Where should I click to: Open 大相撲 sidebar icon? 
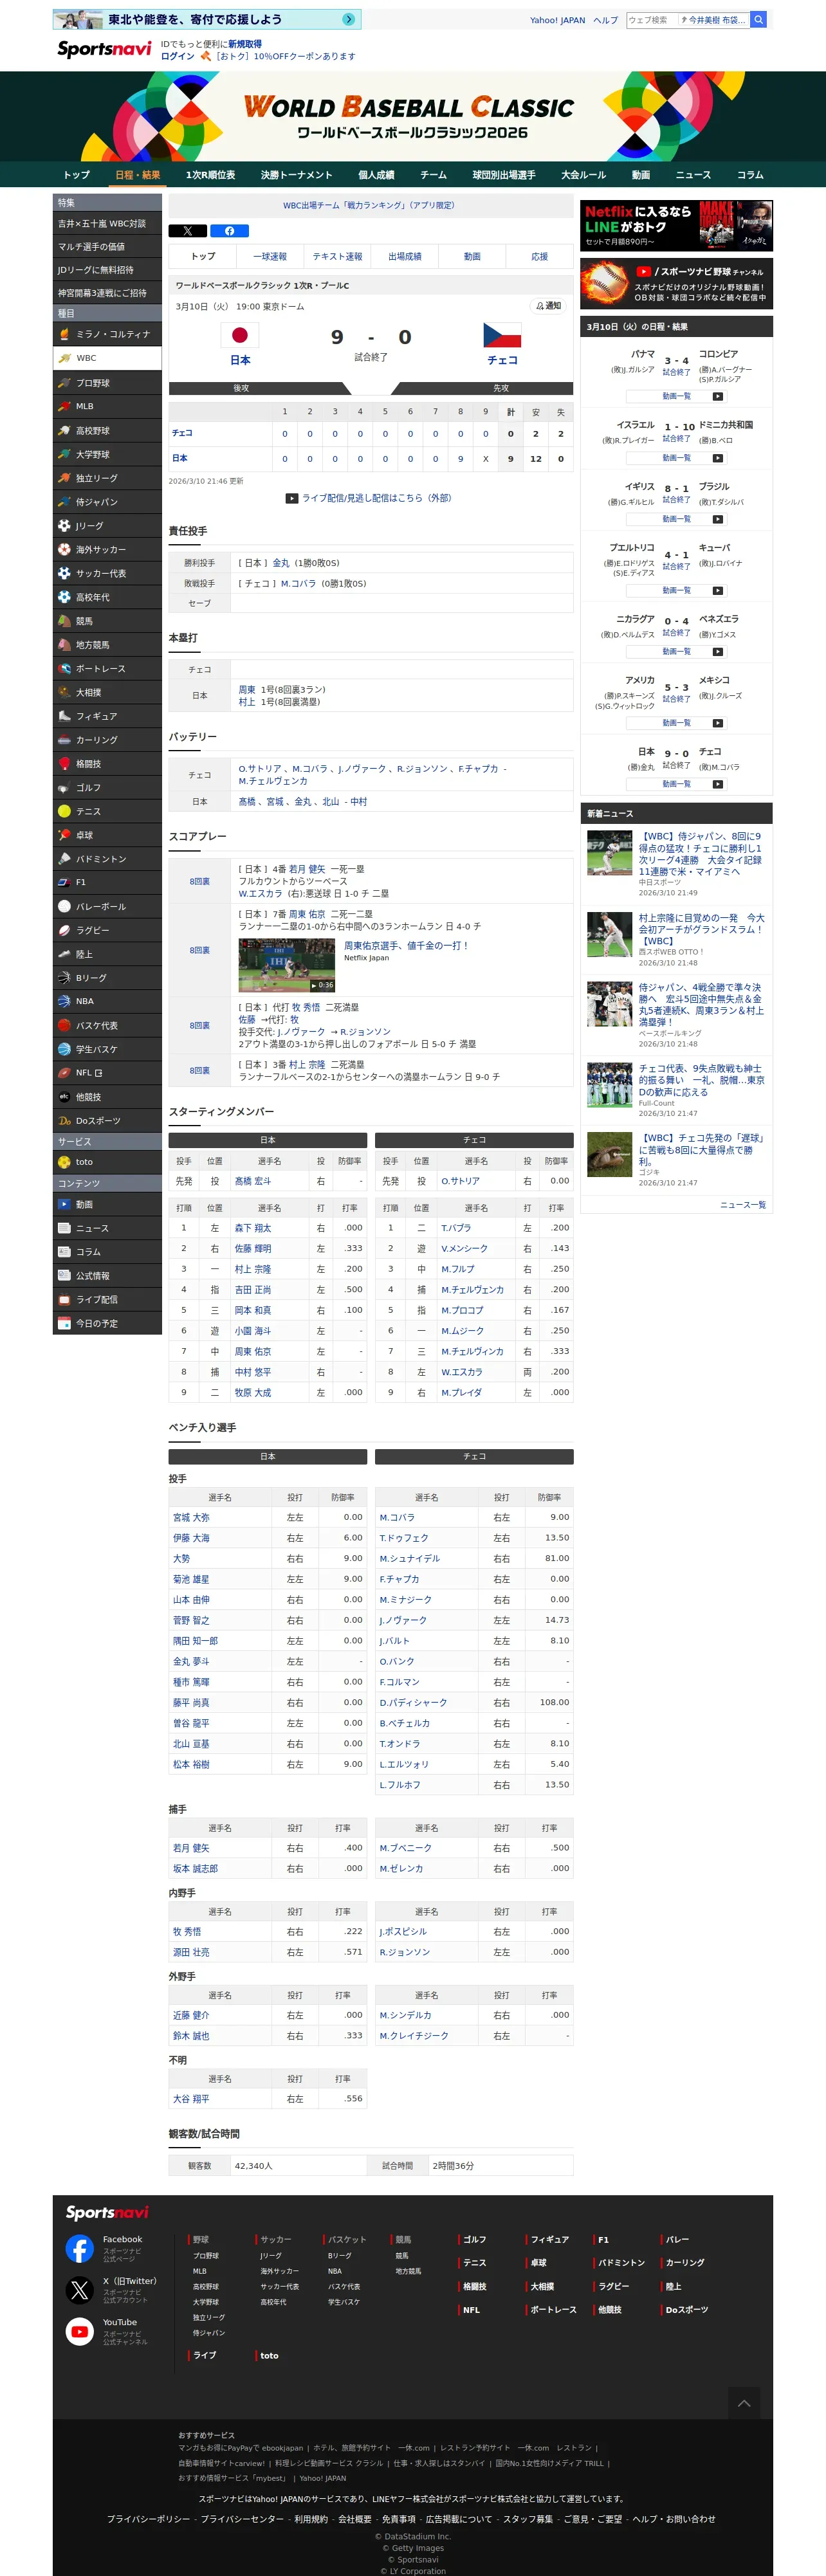tap(65, 692)
